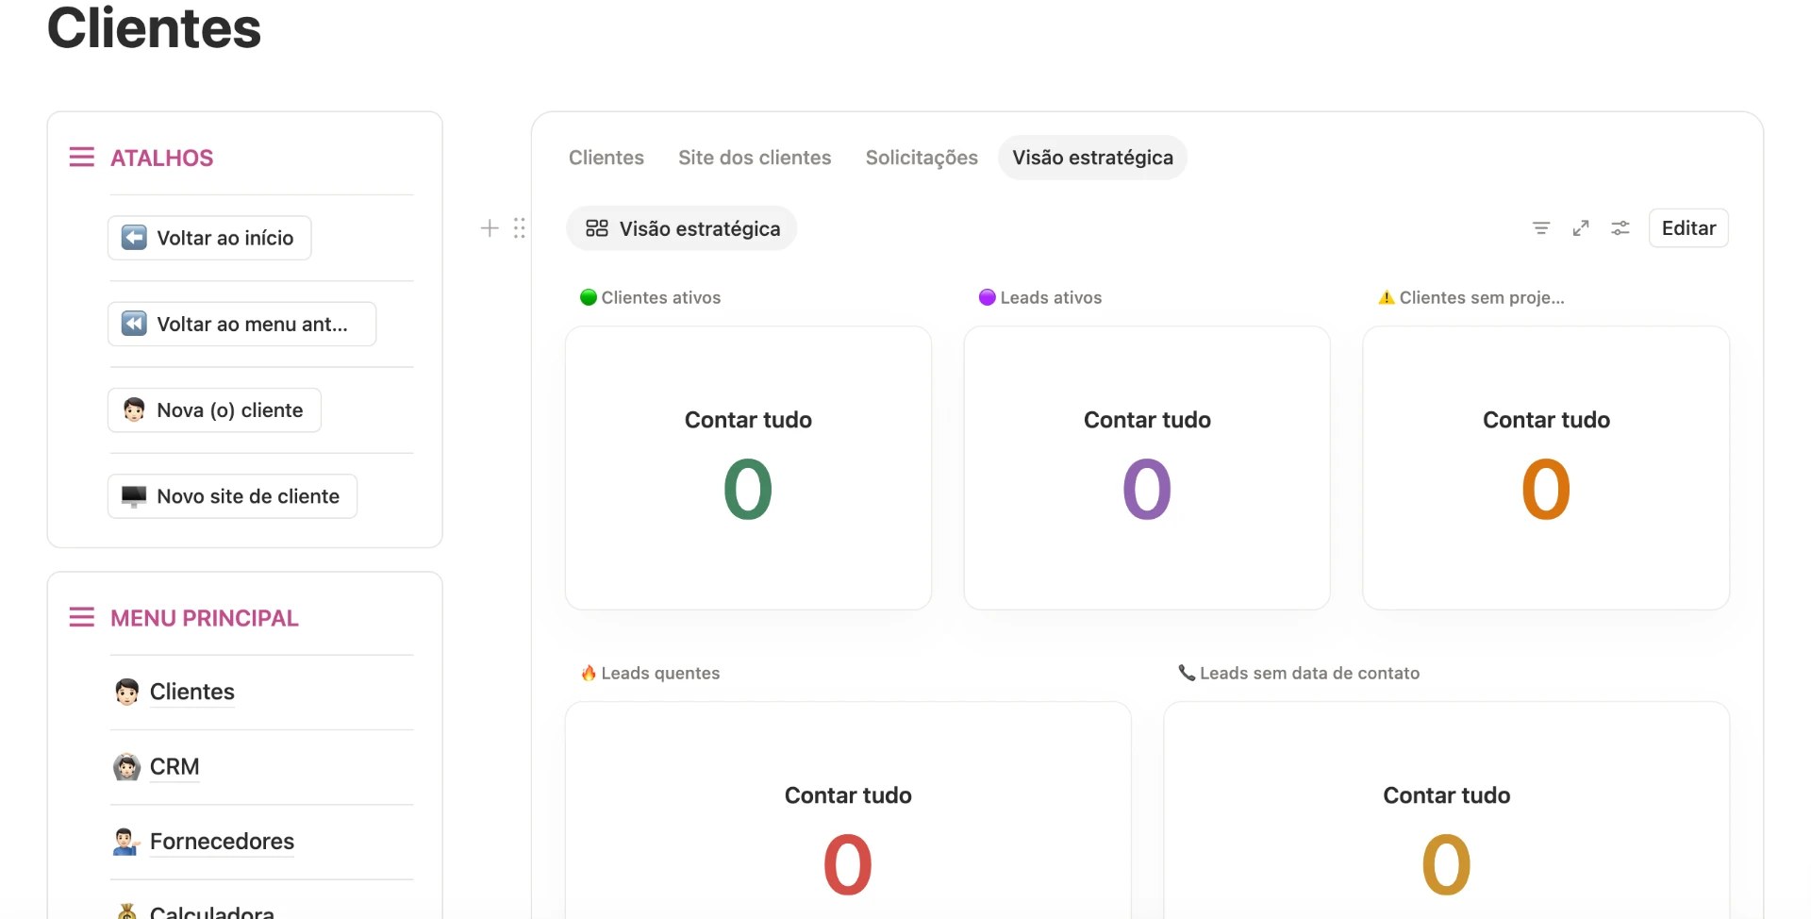Click the Leads sem data de contato label
This screenshot has width=1811, height=919.
[1309, 673]
